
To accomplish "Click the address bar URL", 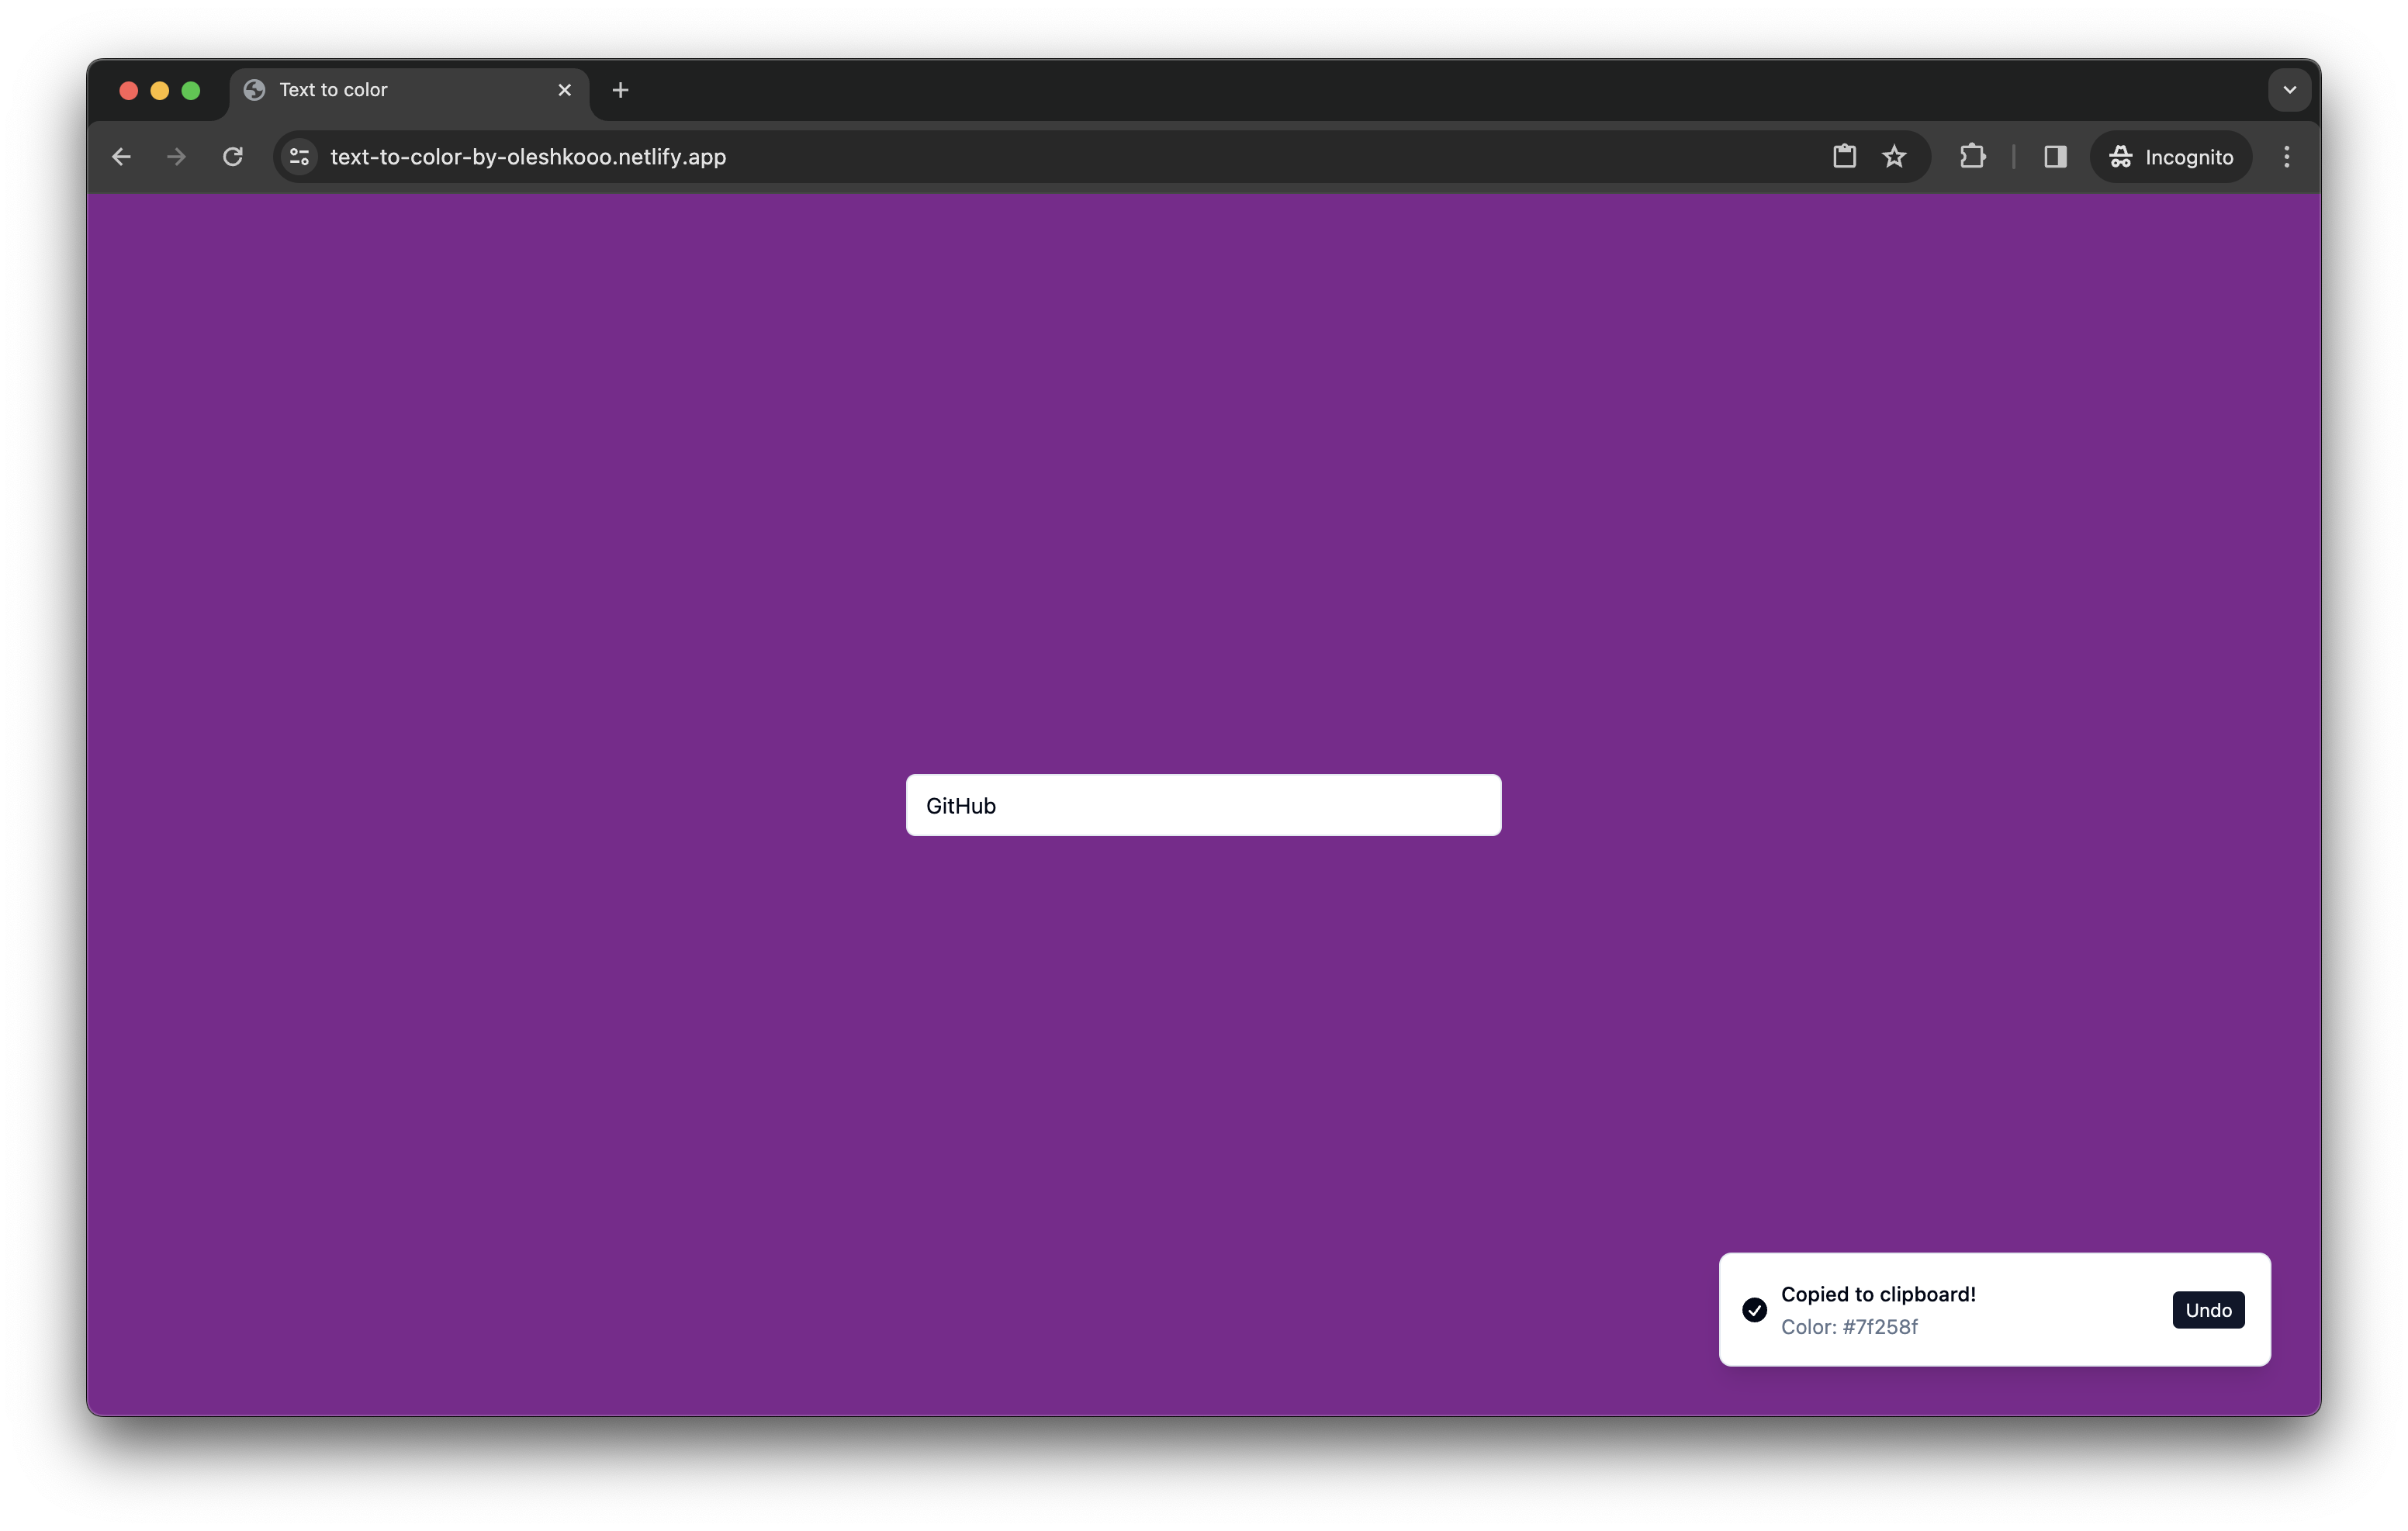I will (x=528, y=157).
